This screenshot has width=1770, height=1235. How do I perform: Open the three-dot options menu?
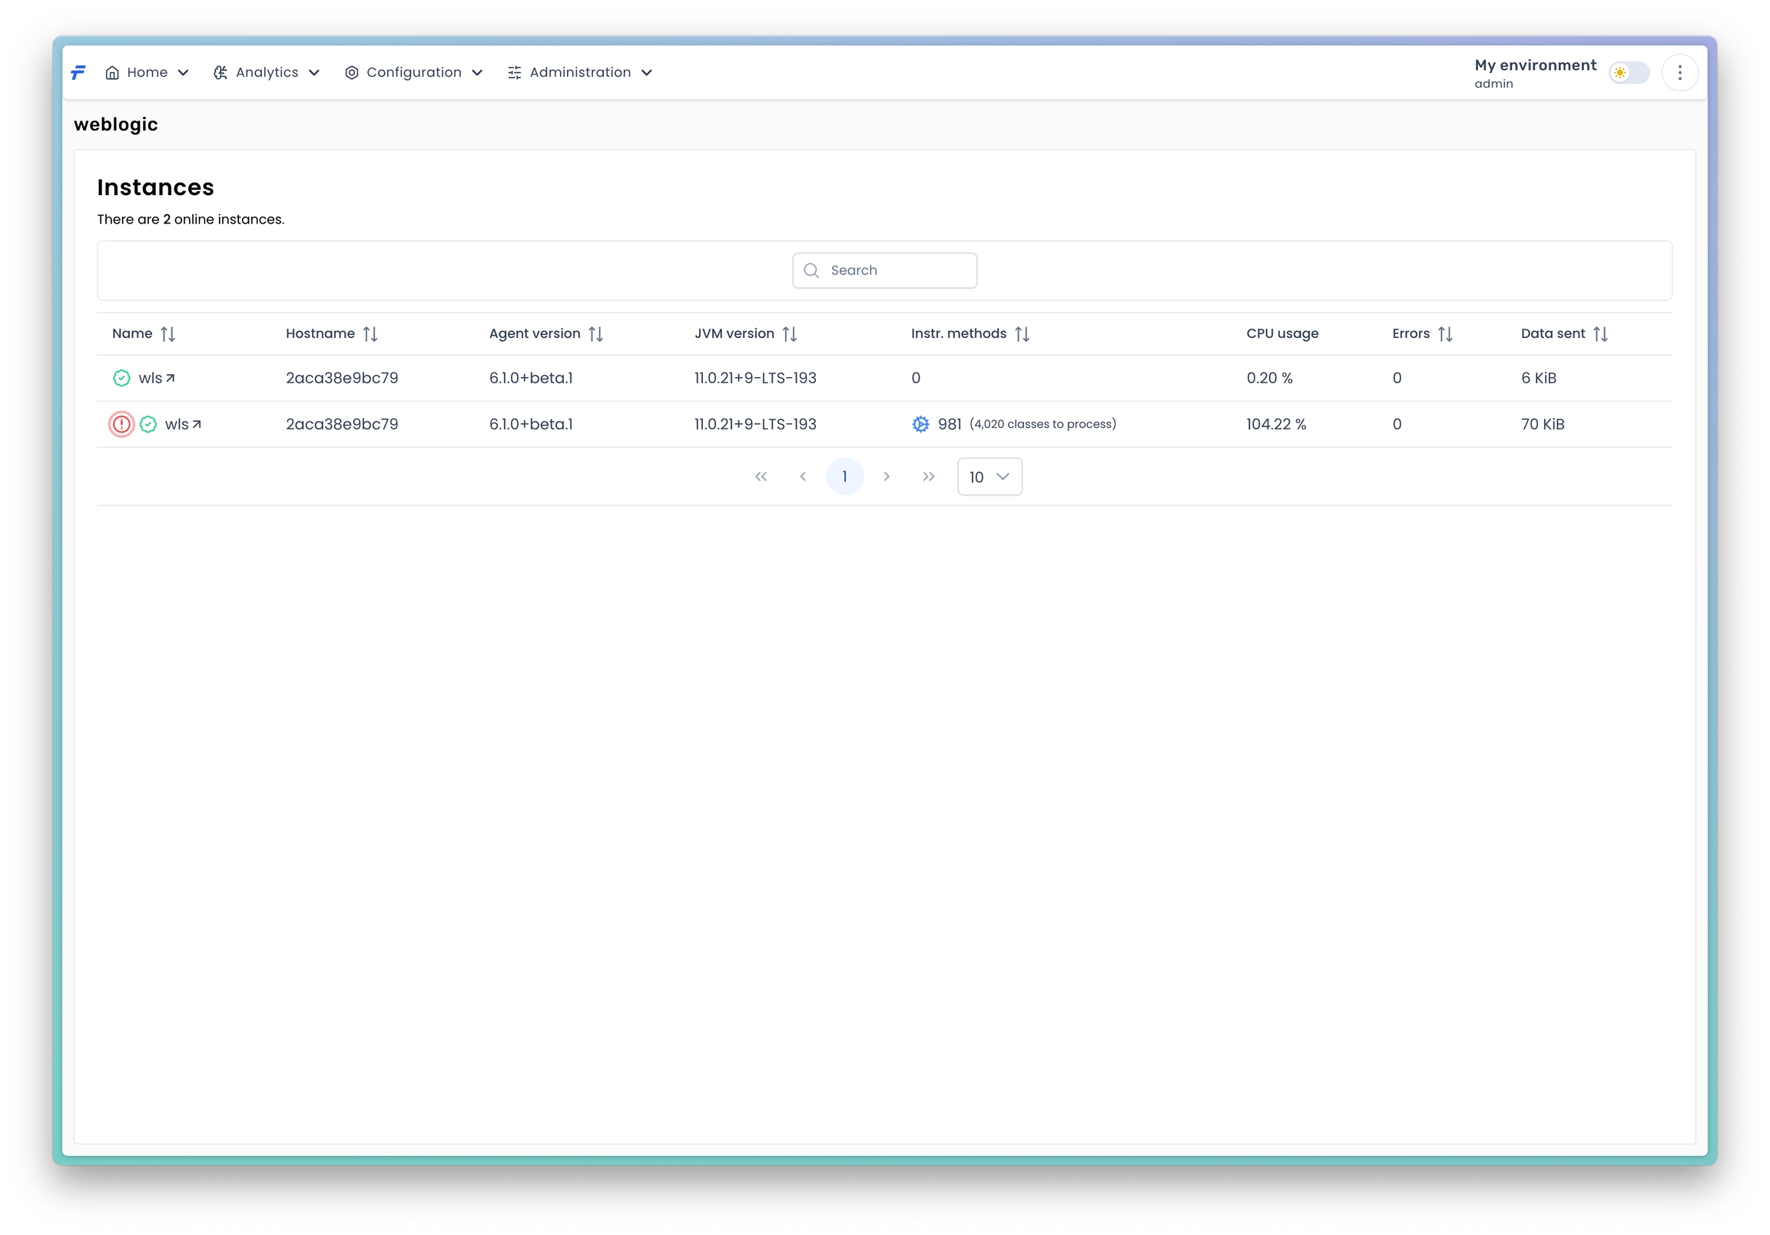click(x=1679, y=72)
